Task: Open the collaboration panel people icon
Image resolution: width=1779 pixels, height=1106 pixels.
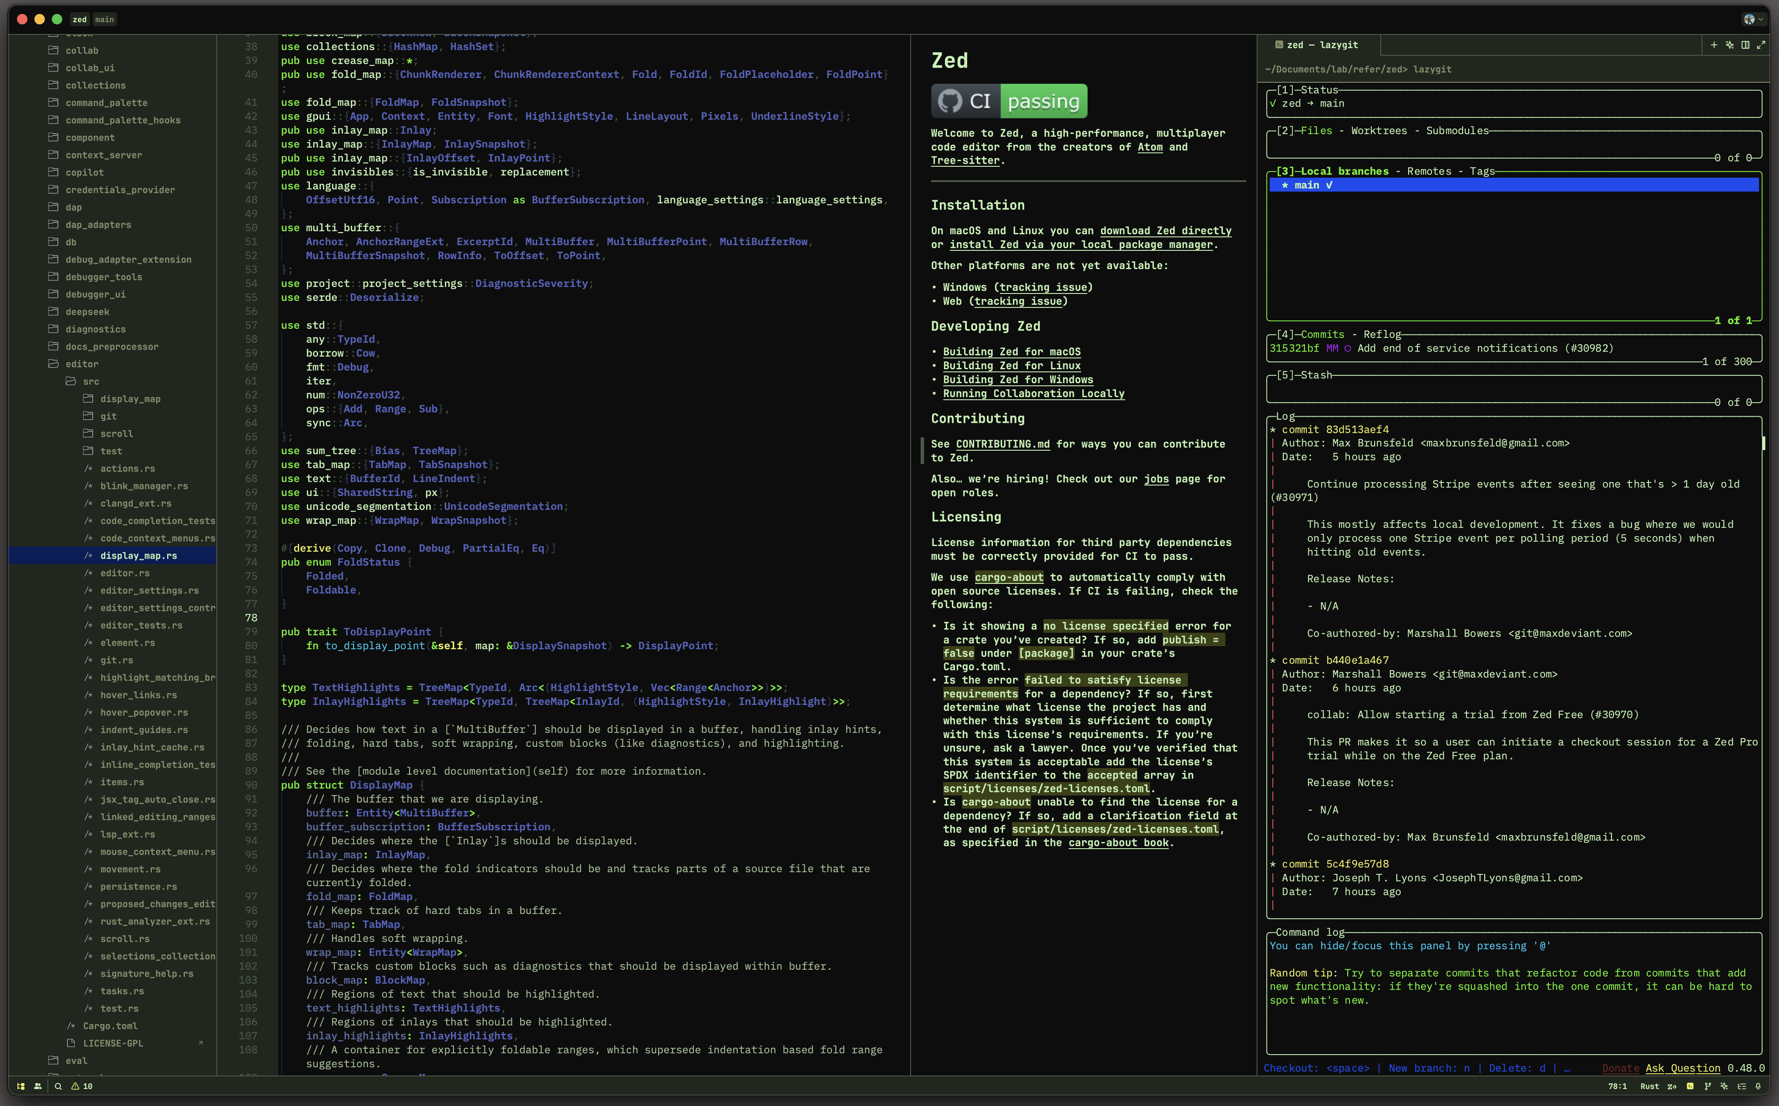Action: tap(38, 1086)
